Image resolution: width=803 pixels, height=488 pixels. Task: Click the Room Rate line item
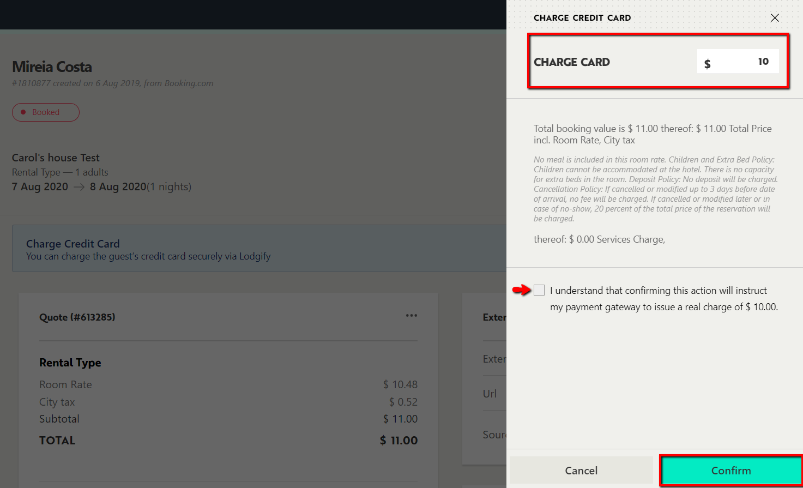click(x=65, y=384)
